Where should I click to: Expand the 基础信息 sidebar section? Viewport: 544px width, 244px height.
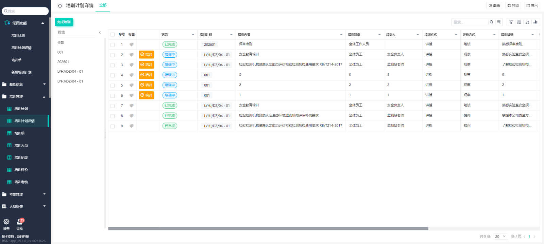[x=44, y=84]
